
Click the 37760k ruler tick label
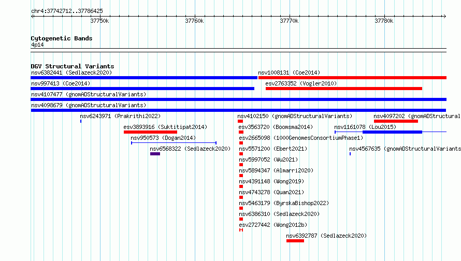coord(194,21)
